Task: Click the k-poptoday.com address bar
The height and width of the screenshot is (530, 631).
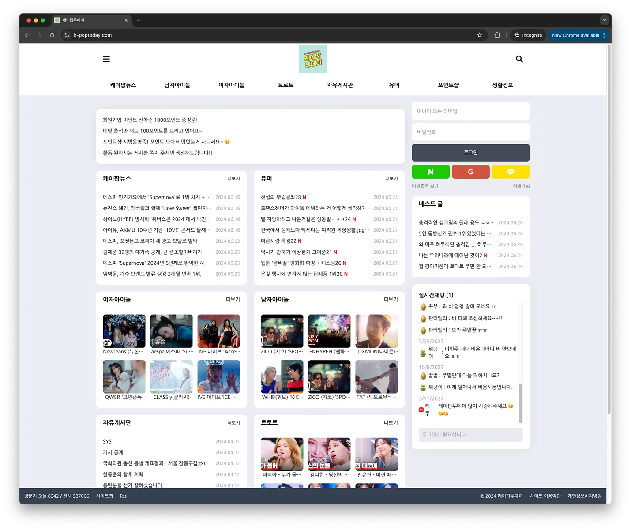Action: tap(274, 35)
